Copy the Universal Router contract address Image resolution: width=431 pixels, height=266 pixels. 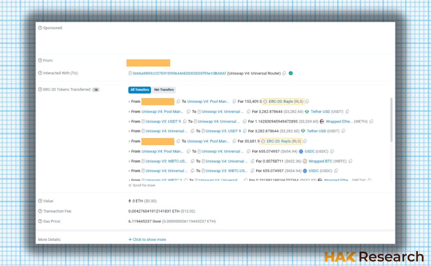284,73
